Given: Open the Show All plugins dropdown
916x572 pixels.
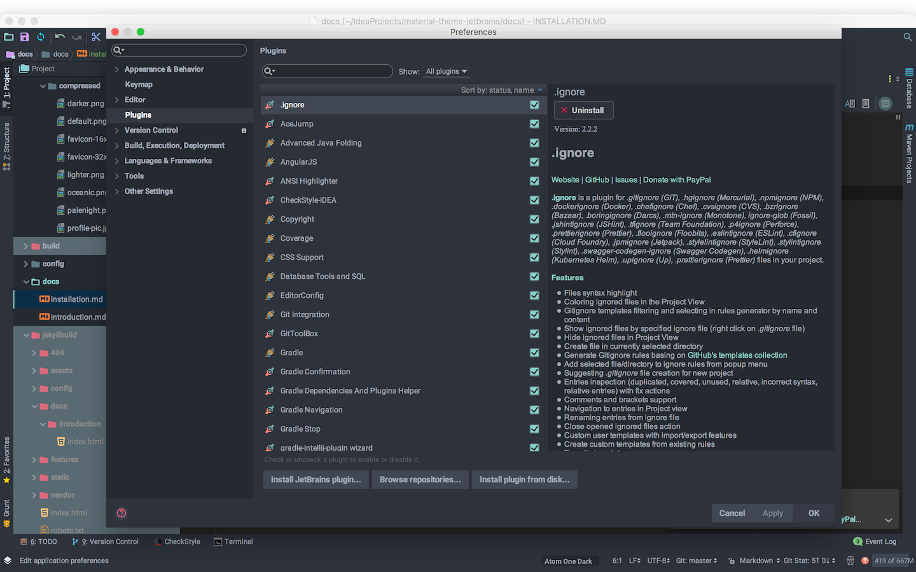Looking at the screenshot, I should (x=447, y=71).
